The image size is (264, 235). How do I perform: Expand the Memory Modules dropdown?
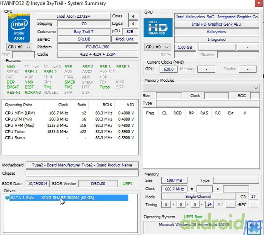201,88
